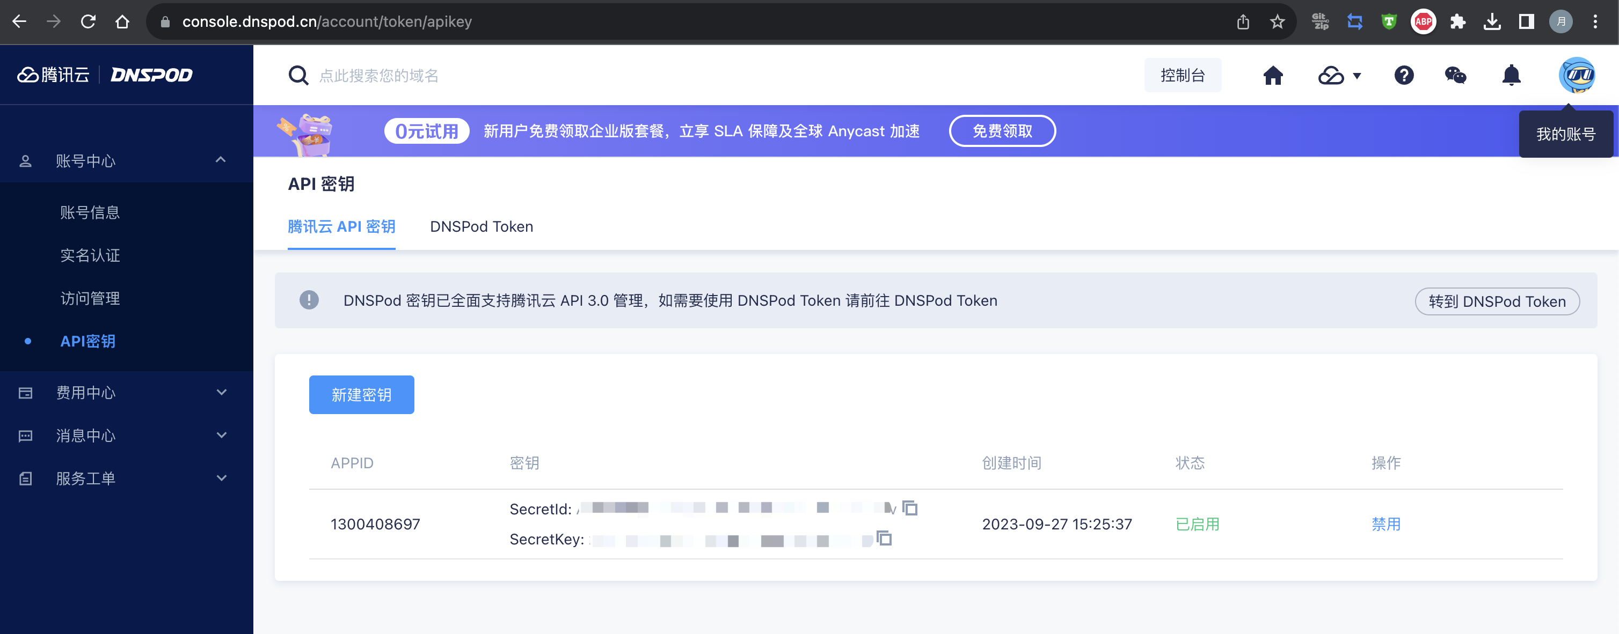
Task: Click the APPID value 1300408697
Action: (x=375, y=524)
